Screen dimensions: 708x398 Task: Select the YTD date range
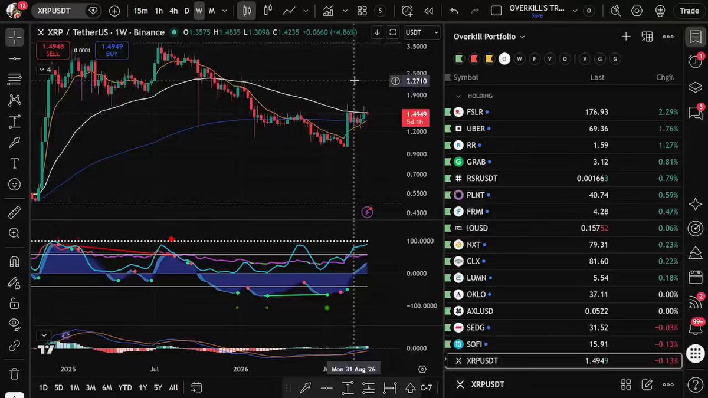124,387
